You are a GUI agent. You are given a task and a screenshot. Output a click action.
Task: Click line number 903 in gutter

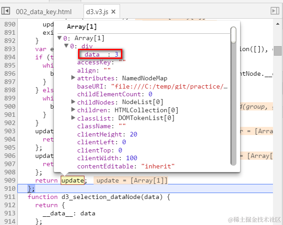(10, 131)
